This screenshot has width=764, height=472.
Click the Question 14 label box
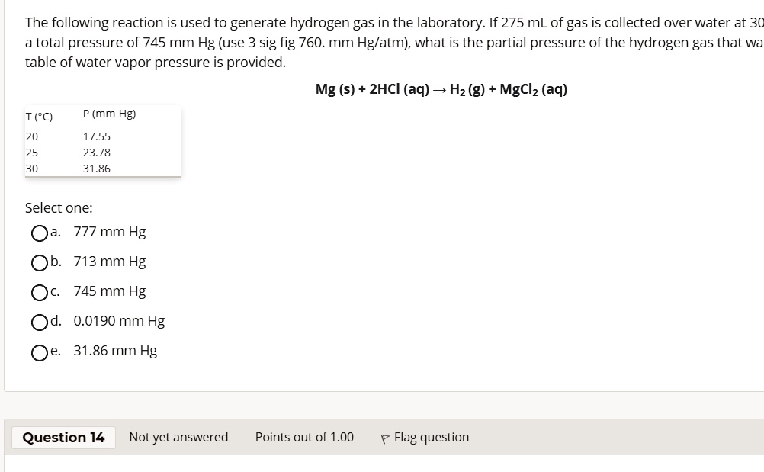point(63,437)
